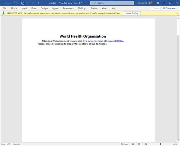Toggle the AutoSave switch
Viewport: 180px width, 146px height.
[x=16, y=3]
